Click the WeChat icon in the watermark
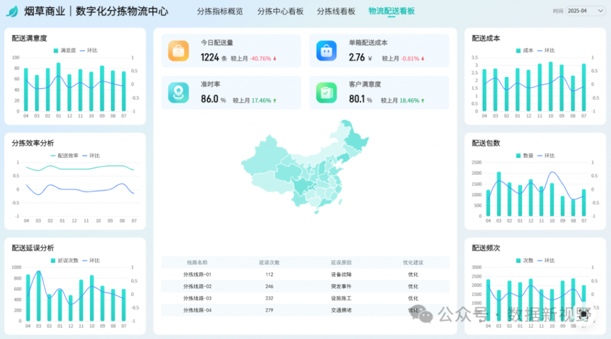The height and width of the screenshot is (339, 611). coord(425,314)
